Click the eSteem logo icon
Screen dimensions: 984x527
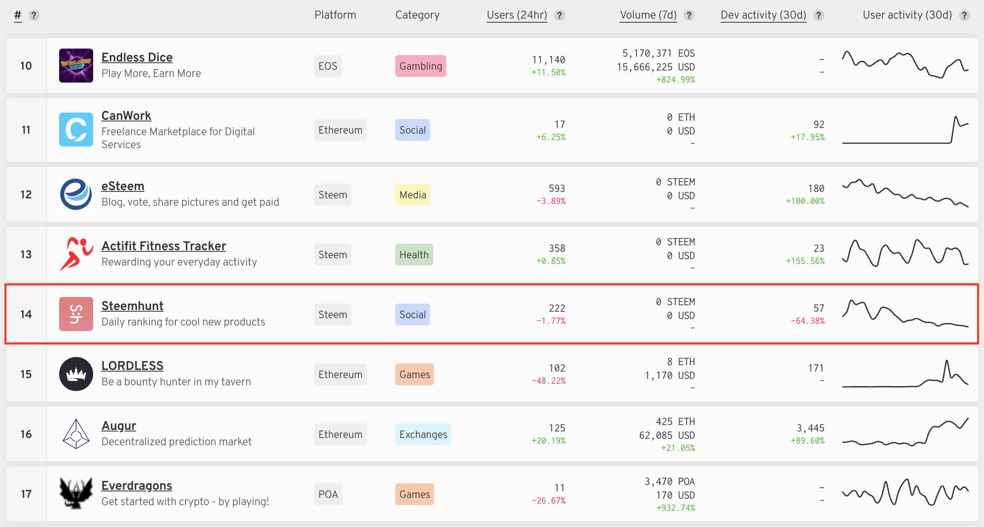pos(76,194)
